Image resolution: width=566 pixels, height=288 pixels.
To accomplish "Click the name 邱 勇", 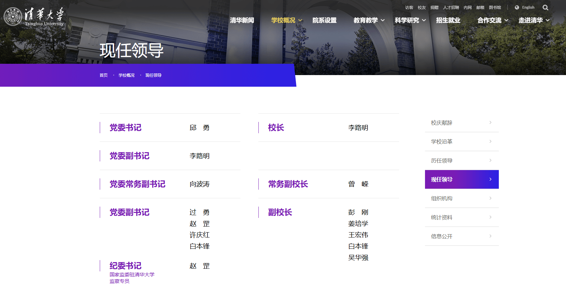I will click(200, 128).
